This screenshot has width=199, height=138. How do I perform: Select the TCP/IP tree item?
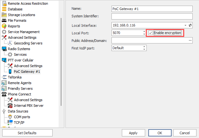19,123
